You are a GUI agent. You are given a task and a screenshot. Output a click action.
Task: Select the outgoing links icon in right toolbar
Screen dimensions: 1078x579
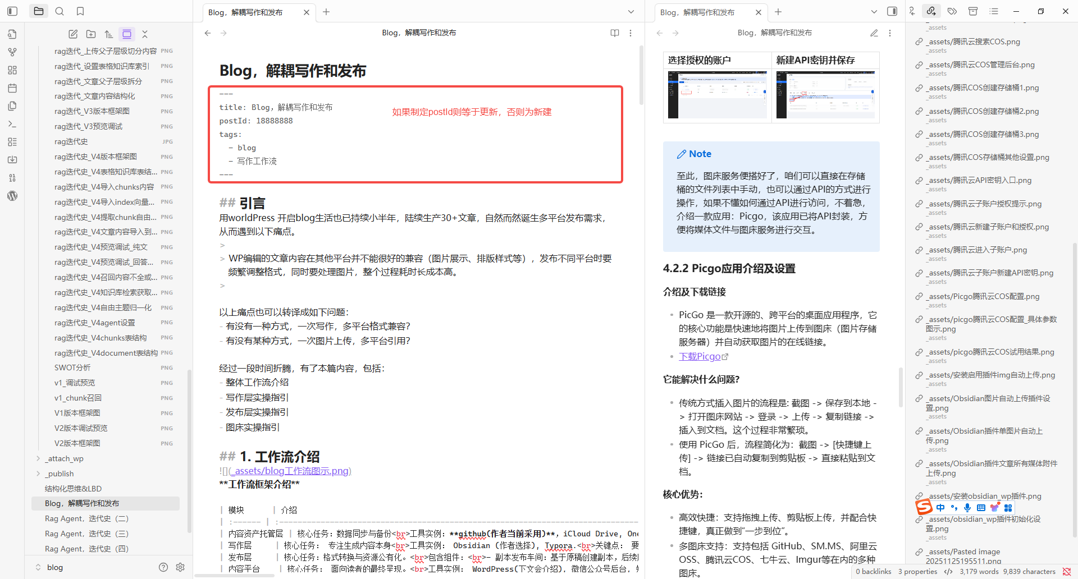pos(931,11)
